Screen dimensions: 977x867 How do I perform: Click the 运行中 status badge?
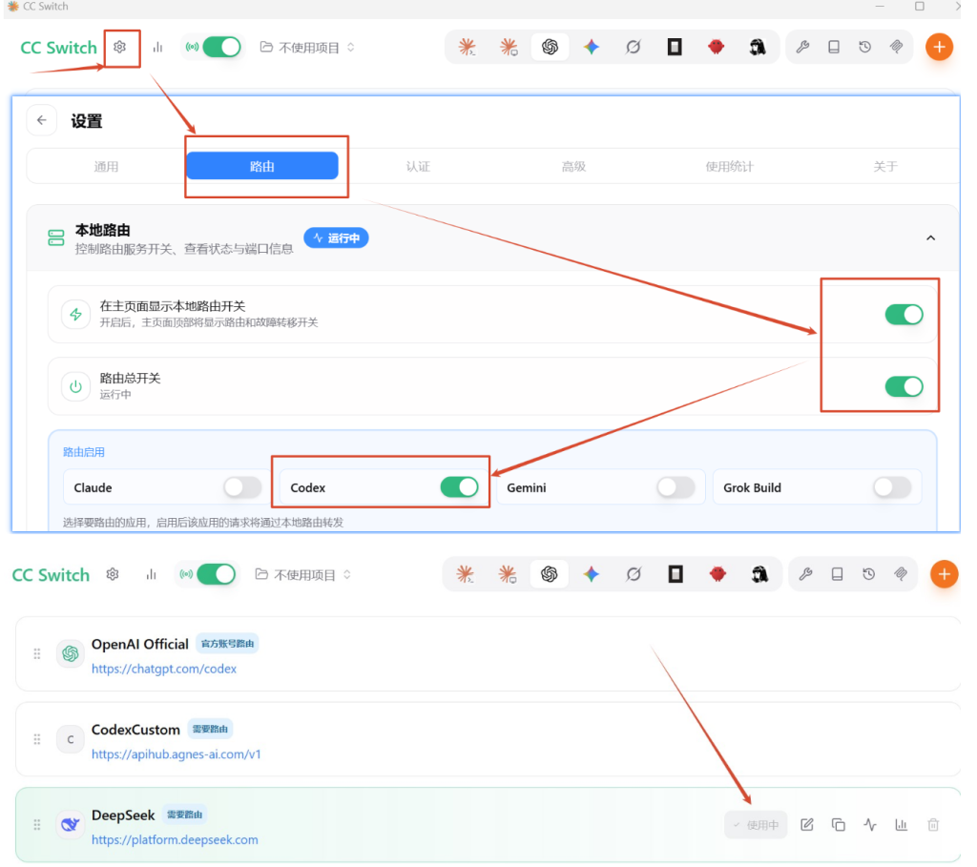pyautogui.click(x=337, y=237)
